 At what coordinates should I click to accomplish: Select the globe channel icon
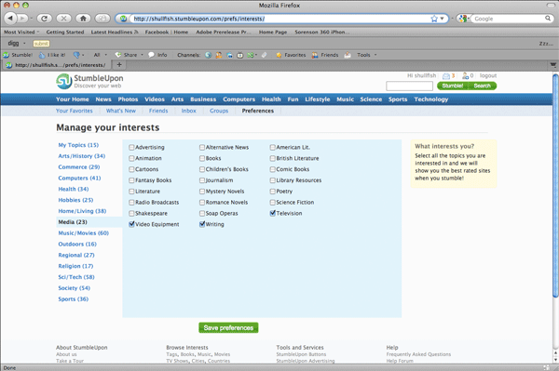tap(208, 55)
